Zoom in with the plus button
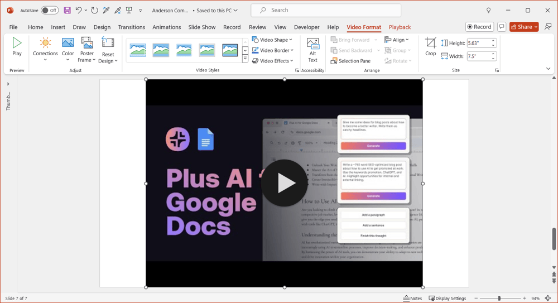This screenshot has width=558, height=303. (524, 299)
